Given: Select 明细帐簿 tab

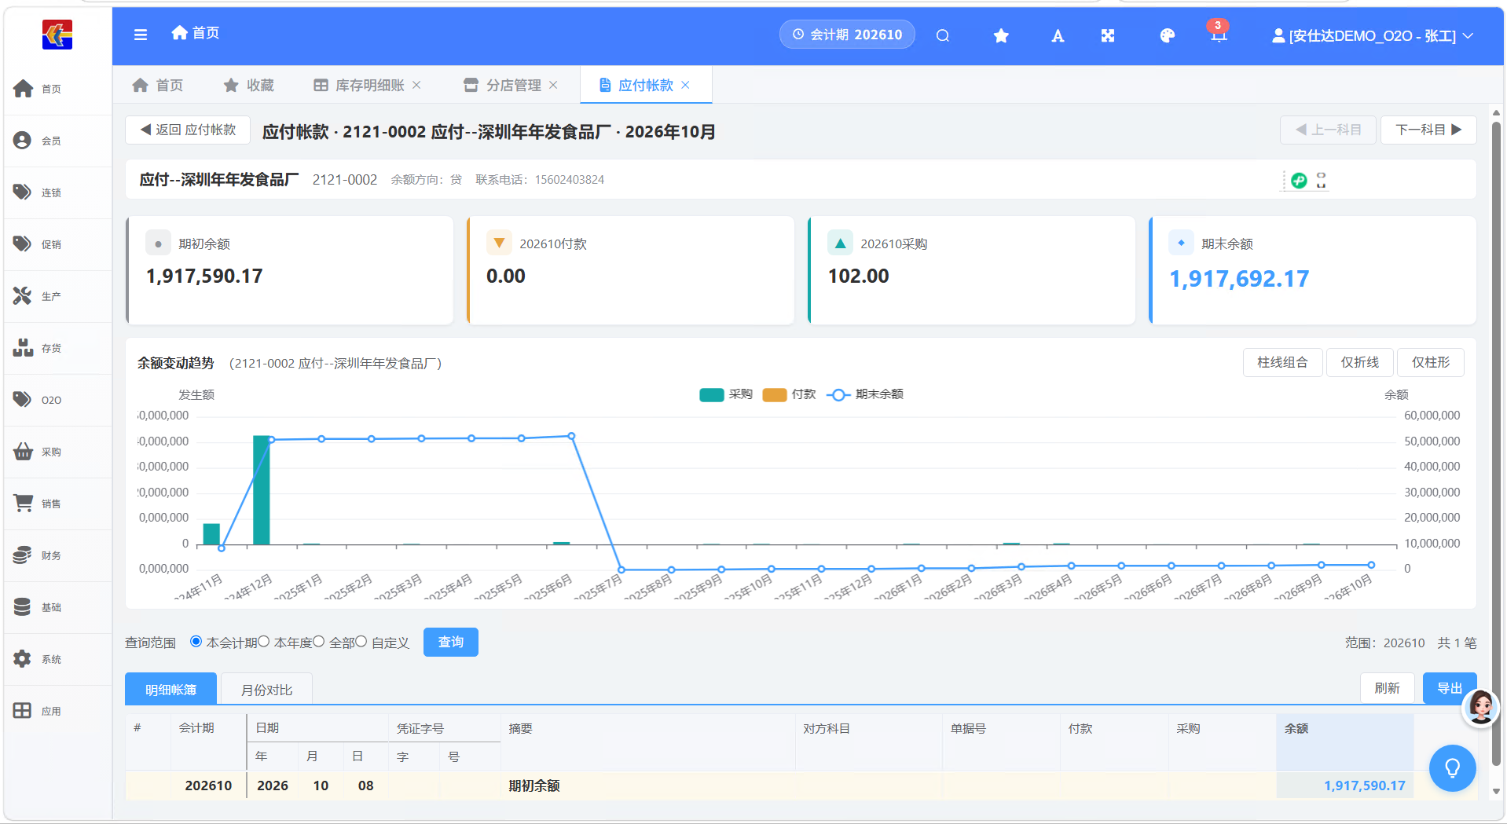Looking at the screenshot, I should pos(170,690).
